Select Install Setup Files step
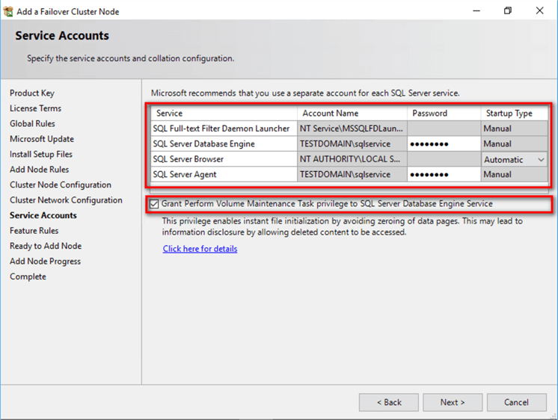The image size is (558, 420). (x=41, y=154)
